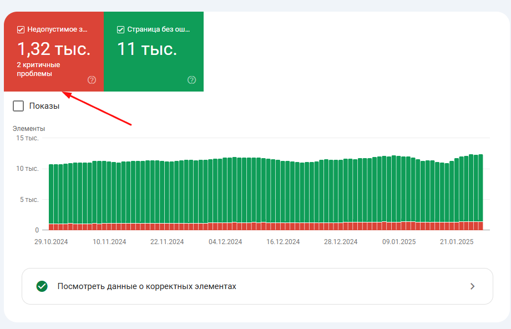Click the 21.01.2025 date label
This screenshot has height=329, width=511.
point(457,242)
